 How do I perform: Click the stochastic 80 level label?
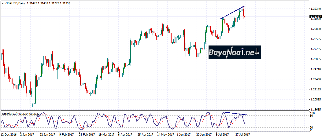coord(311,116)
